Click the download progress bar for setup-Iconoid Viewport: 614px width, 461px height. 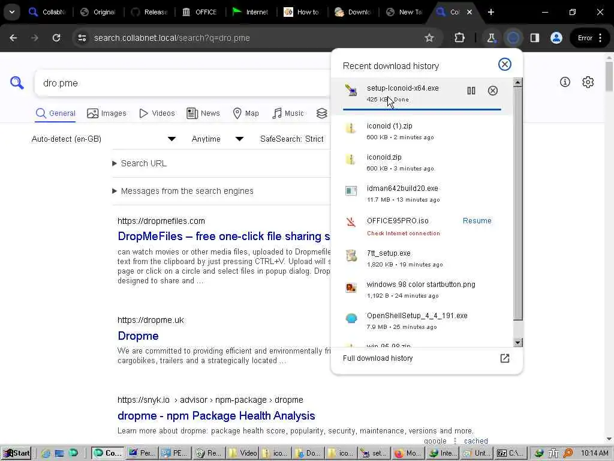[x=422, y=109]
